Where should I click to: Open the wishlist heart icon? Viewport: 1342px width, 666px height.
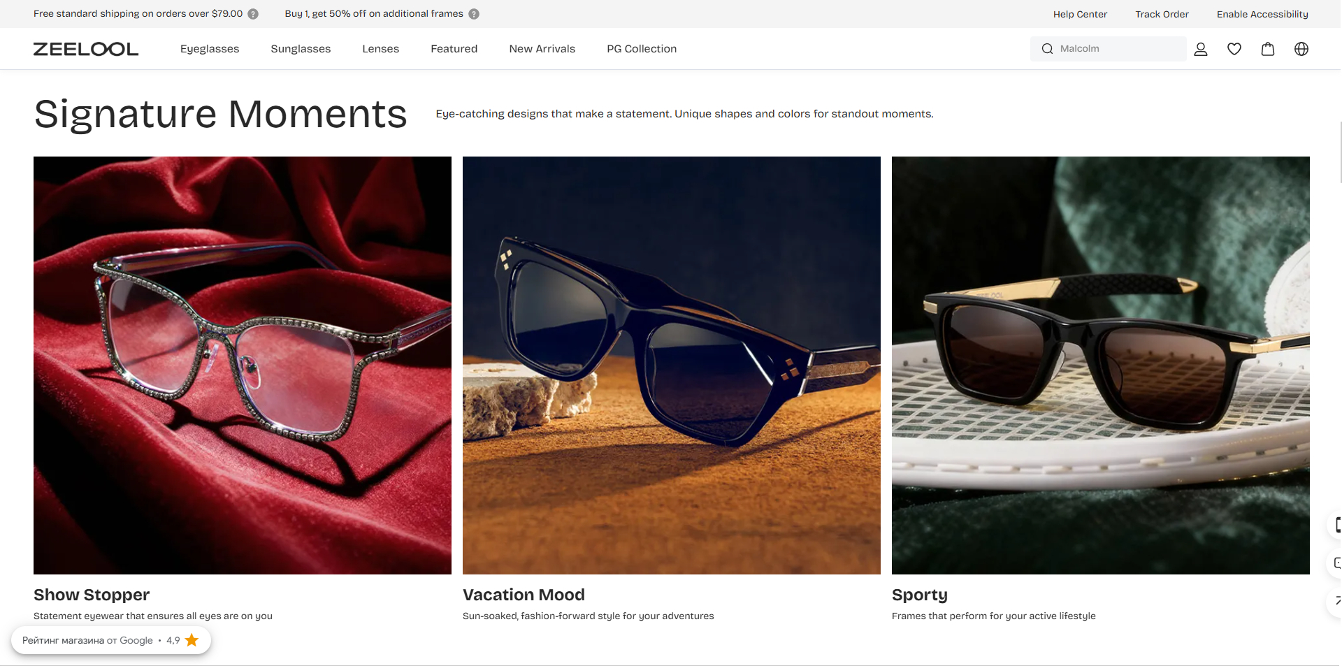1234,49
